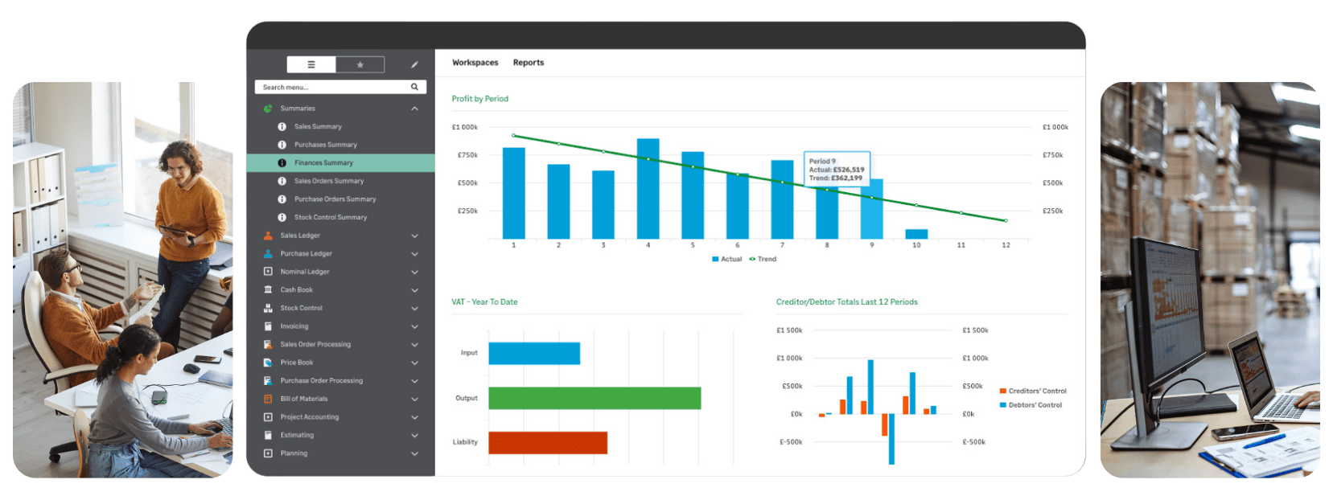The image size is (1333, 492).
Task: Open the Reports menu
Action: (529, 63)
